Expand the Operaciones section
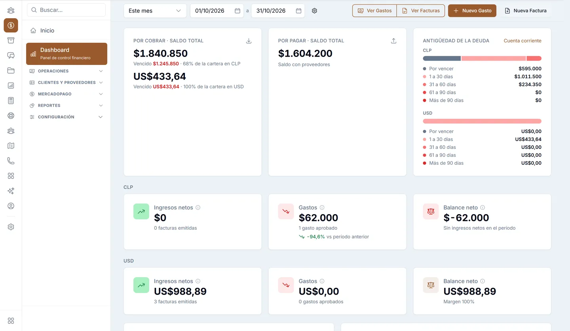 point(66,71)
